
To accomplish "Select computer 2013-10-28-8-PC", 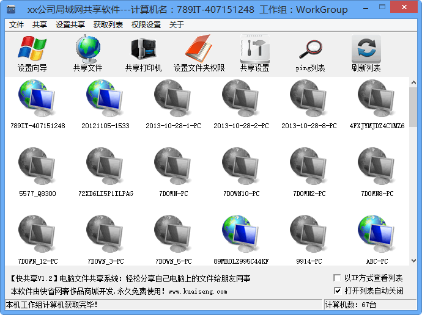I will click(x=309, y=104).
